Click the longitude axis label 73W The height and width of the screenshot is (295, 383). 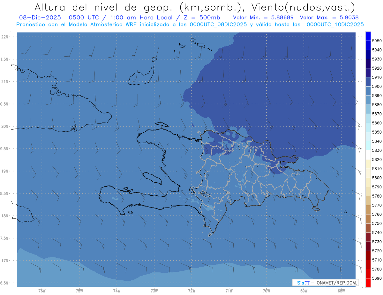[x=154, y=291]
